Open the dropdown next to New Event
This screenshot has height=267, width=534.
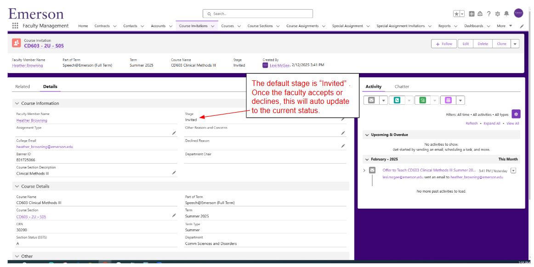point(460,100)
